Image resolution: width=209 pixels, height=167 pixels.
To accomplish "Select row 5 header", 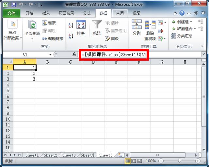I will (8, 90).
